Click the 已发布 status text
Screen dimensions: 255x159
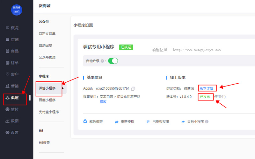tap(205, 97)
